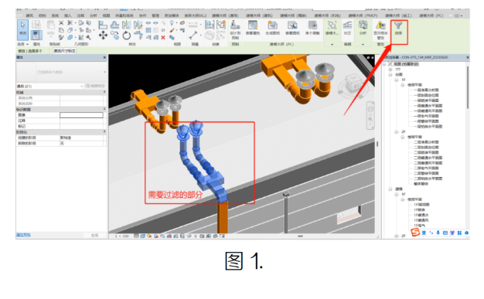The image size is (484, 299).
Task: Click the 激活尺寸标注 button
Action: click(x=64, y=51)
